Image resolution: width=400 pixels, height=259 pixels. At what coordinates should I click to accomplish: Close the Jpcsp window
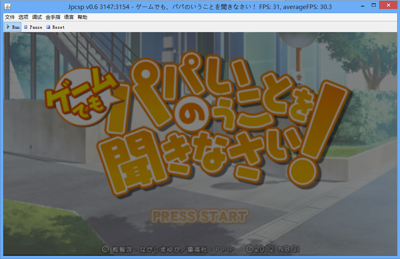pos(388,5)
